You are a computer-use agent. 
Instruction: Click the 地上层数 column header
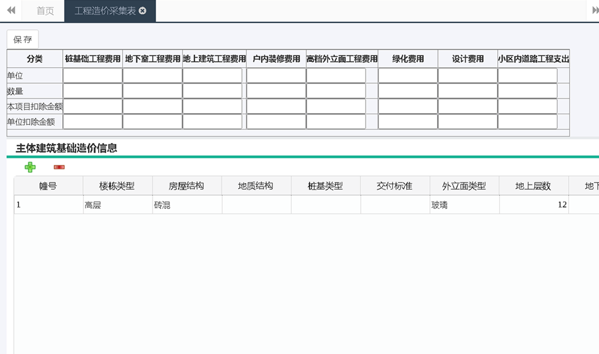click(534, 186)
